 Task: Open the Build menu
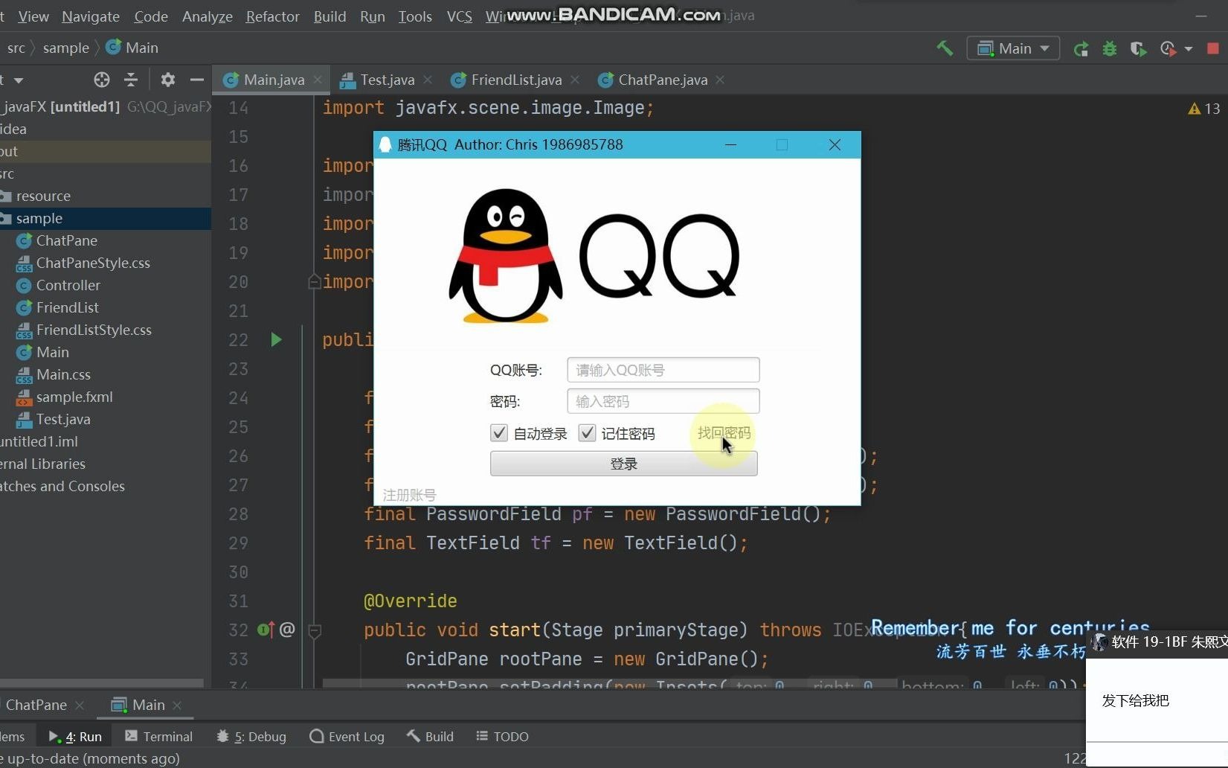tap(329, 16)
